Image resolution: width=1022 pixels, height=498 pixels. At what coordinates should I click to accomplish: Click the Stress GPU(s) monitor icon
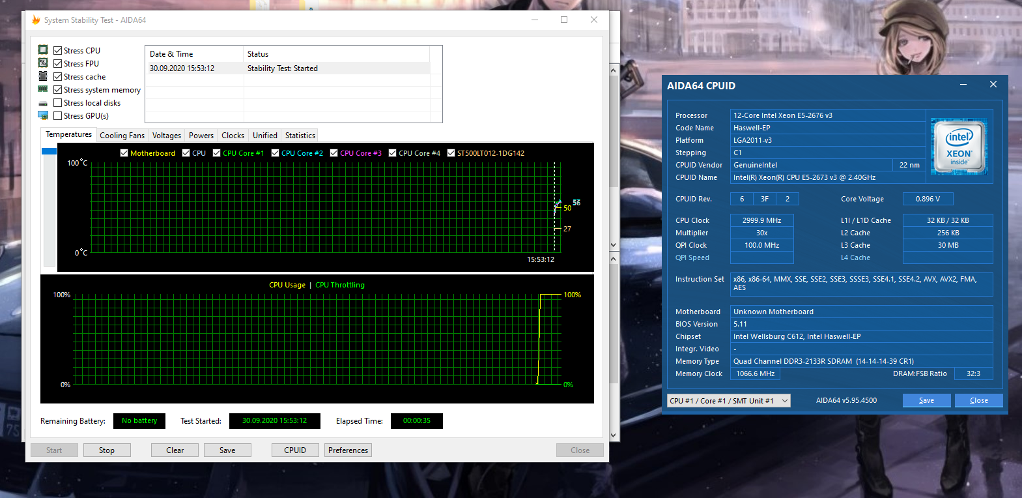coord(43,115)
